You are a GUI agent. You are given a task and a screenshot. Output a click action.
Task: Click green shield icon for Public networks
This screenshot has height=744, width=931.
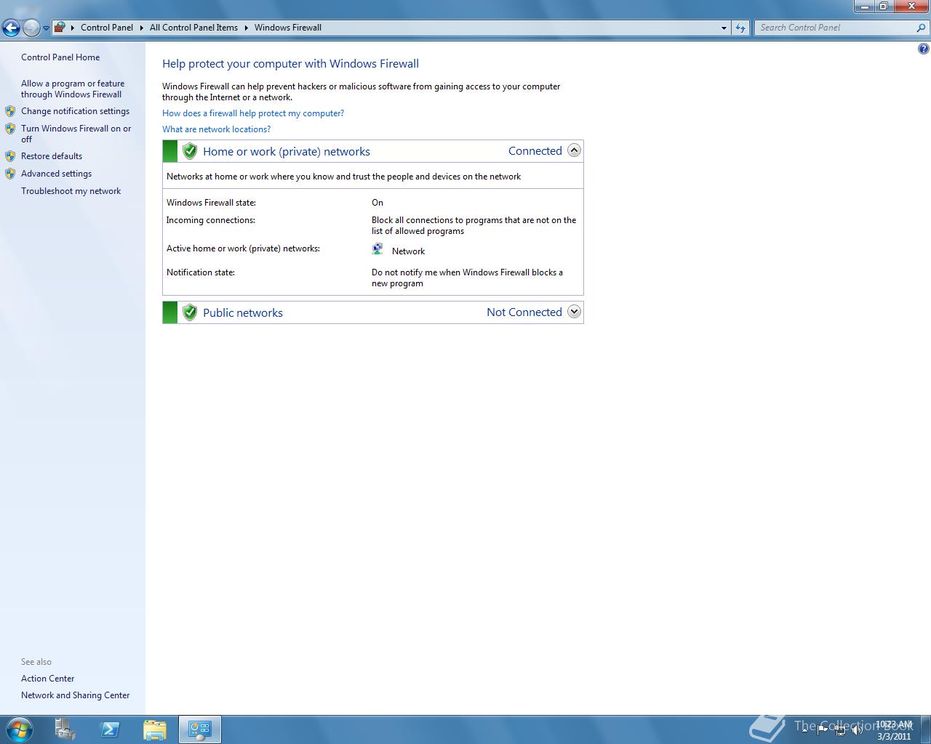coord(190,312)
